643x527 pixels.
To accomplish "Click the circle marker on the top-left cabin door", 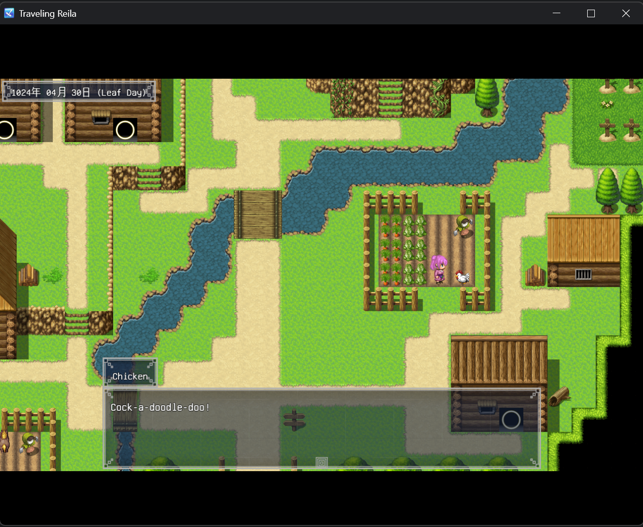I will pyautogui.click(x=125, y=130).
